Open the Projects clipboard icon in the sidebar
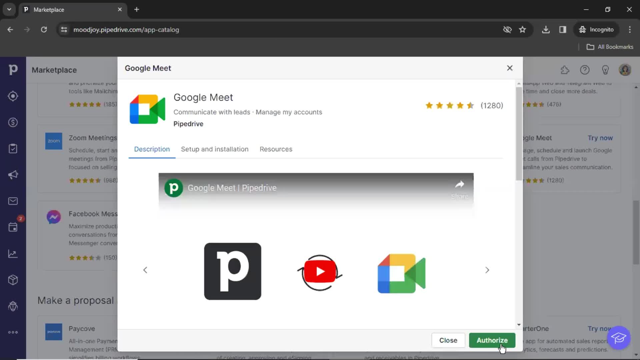This screenshot has width=640, height=360. point(13,149)
